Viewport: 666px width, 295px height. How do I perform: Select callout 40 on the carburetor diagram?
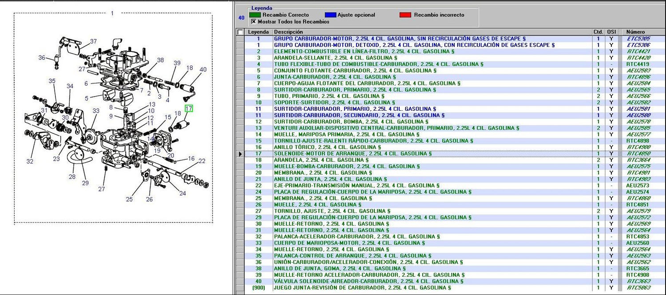point(203,70)
